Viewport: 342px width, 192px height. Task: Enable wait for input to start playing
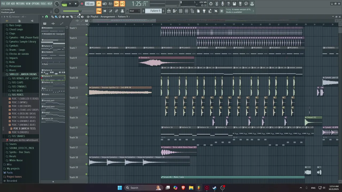105,4
